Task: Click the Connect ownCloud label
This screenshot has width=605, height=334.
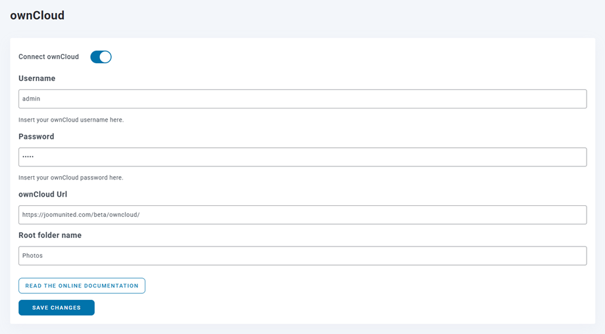Action: [x=49, y=57]
